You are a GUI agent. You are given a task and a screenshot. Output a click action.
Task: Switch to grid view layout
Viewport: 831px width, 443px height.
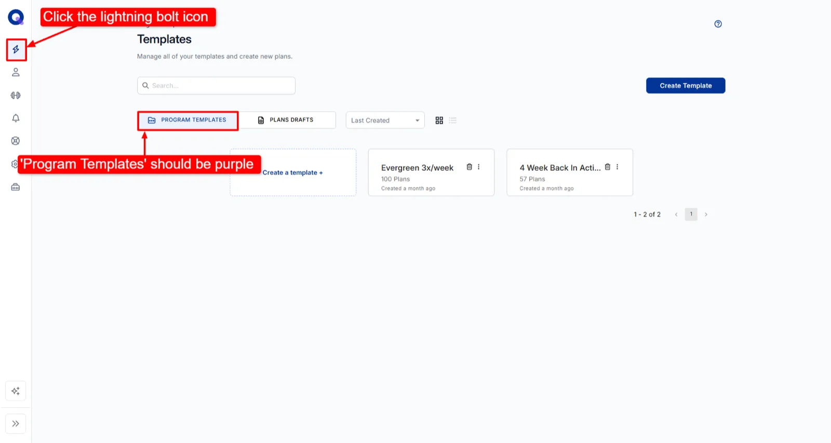point(439,120)
